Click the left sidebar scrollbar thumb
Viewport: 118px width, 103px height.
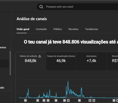10,63
